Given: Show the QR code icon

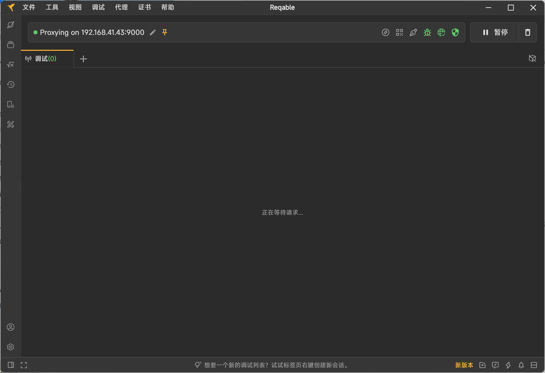Looking at the screenshot, I should coord(399,32).
